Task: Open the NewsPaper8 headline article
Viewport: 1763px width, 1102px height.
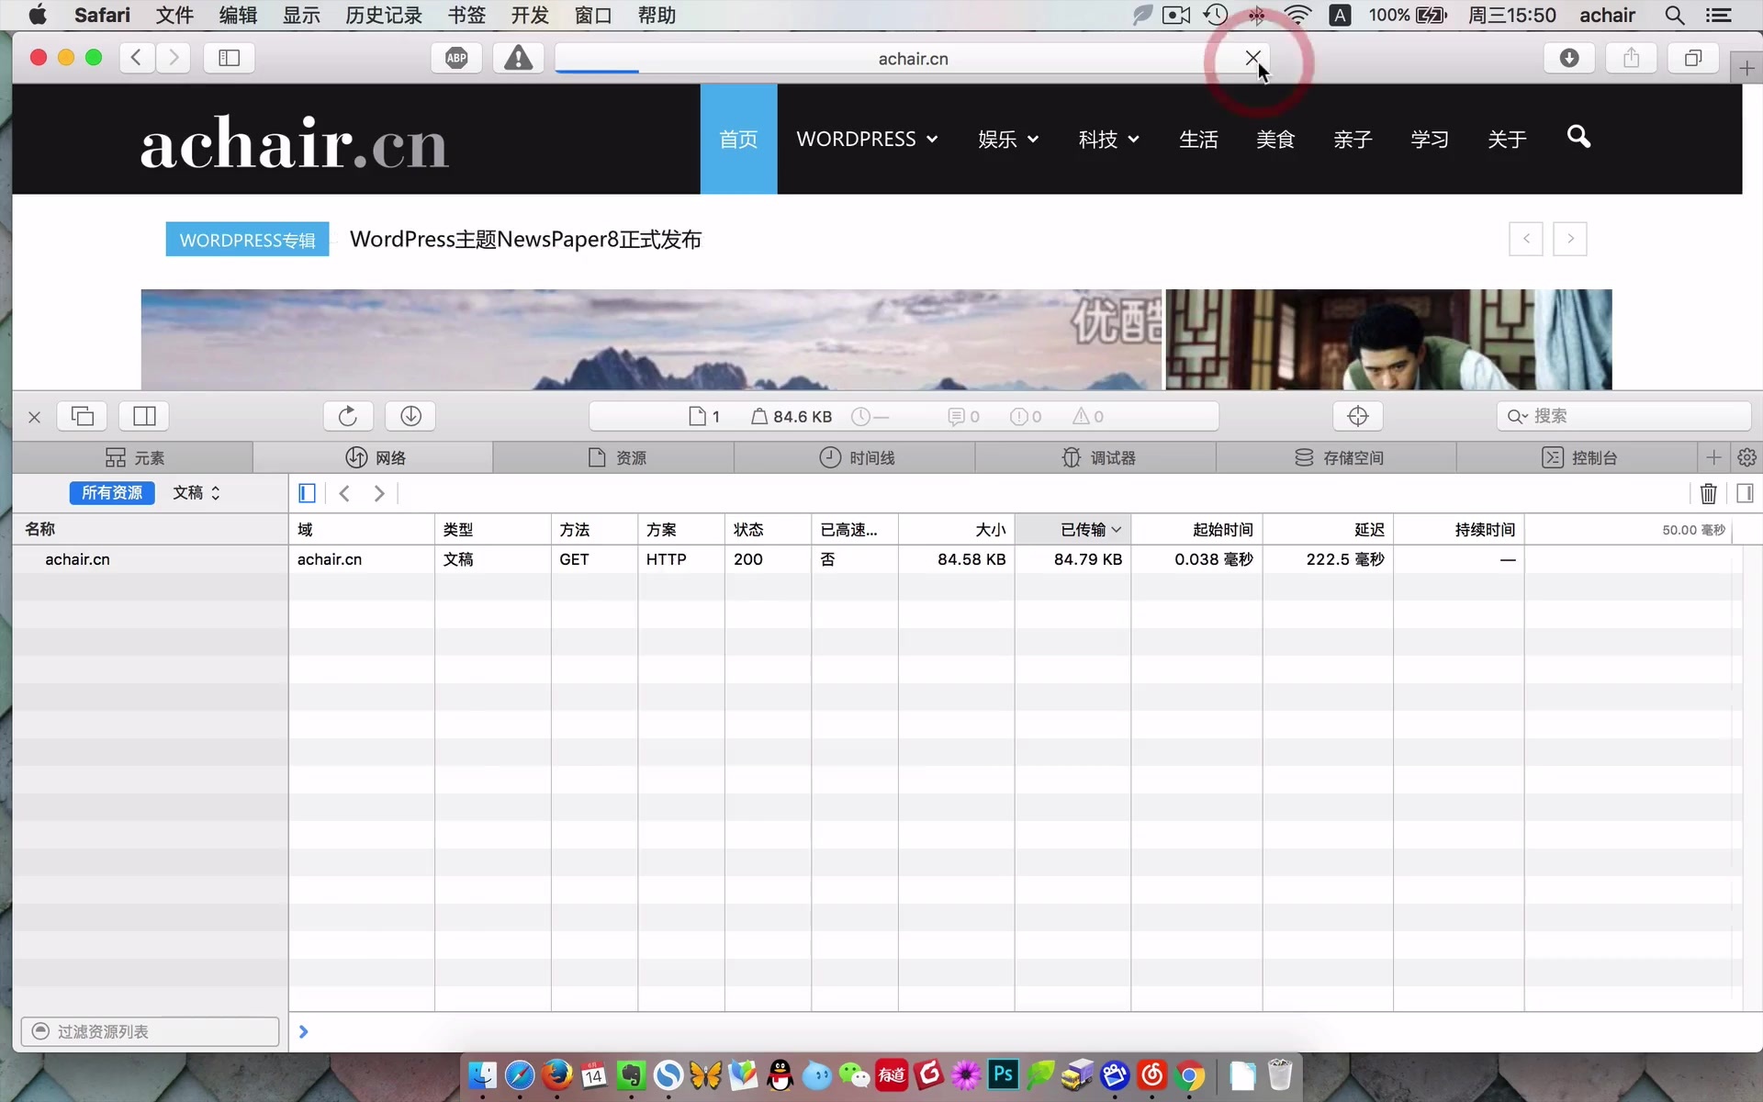Action: coord(525,240)
